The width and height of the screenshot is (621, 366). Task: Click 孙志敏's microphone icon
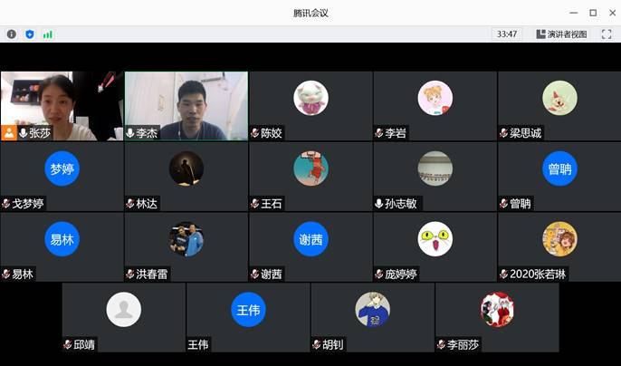coord(379,204)
